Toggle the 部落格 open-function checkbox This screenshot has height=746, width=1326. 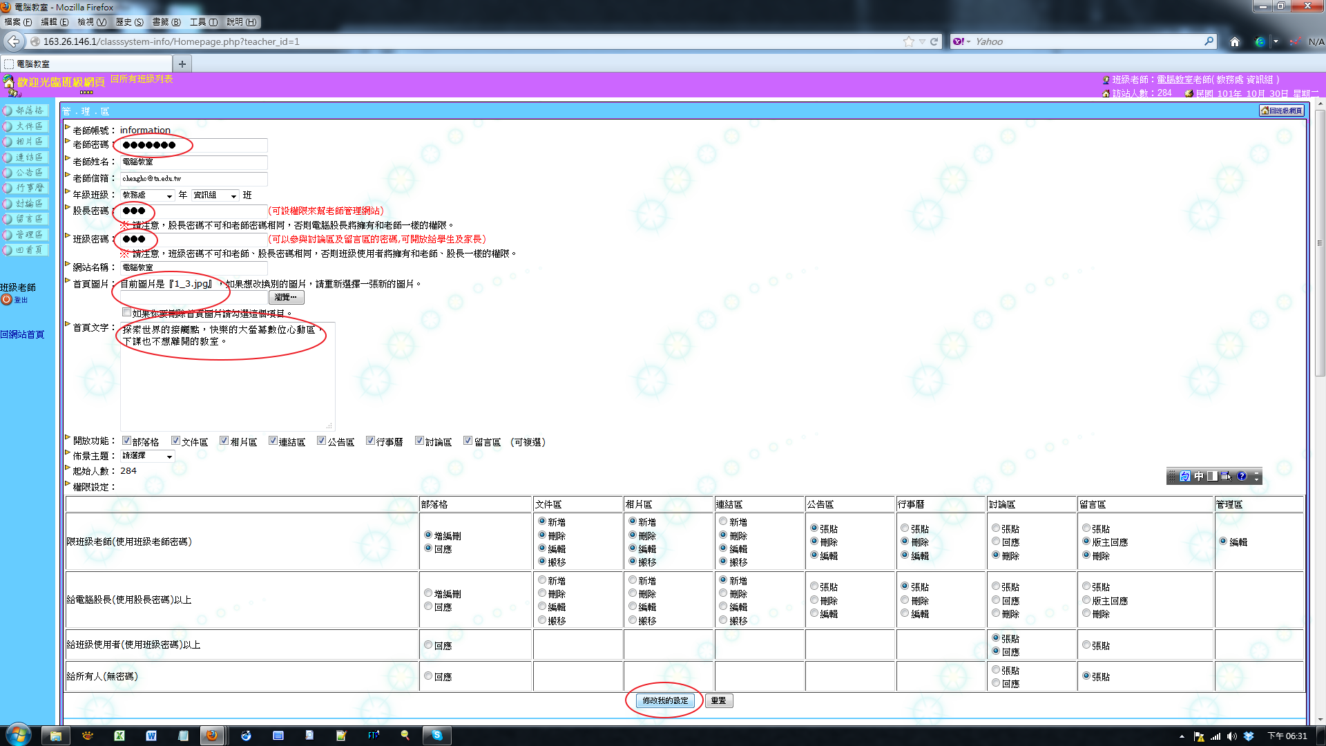click(x=126, y=441)
